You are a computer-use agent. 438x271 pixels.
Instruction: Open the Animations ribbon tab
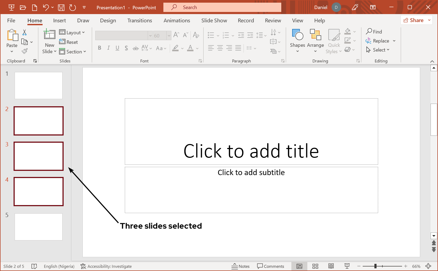tap(177, 20)
